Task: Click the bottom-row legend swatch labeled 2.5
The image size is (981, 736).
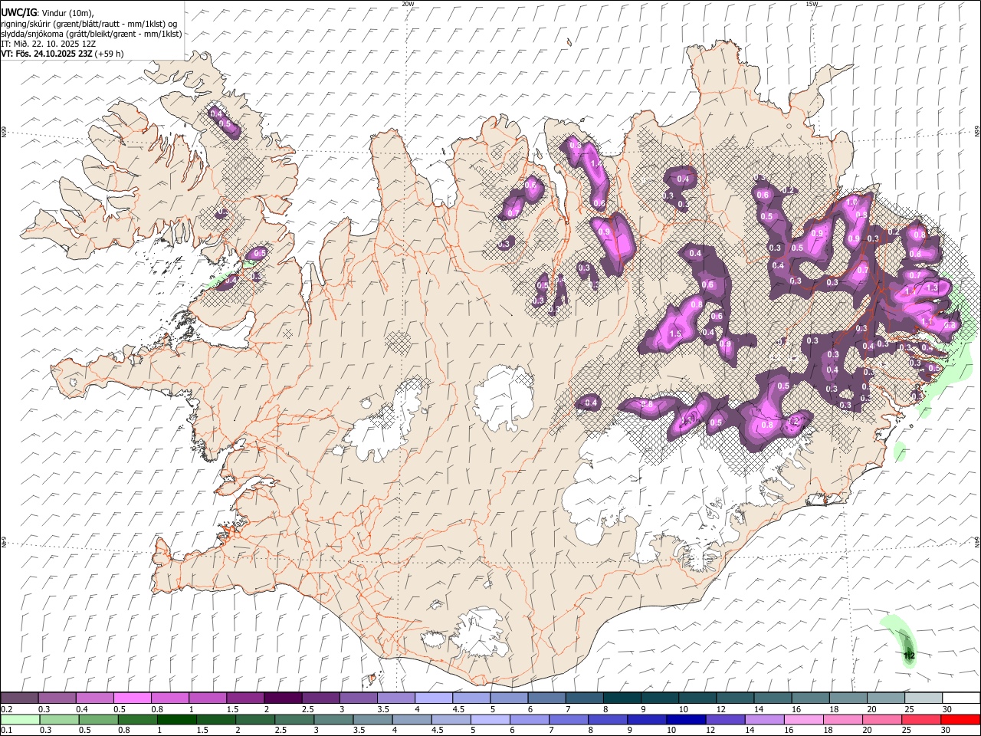Action: (294, 719)
